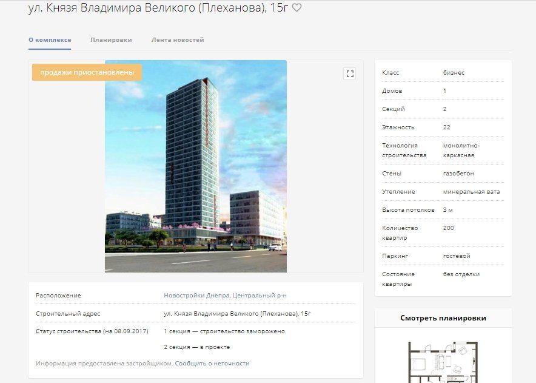Click the Класс бизнес row
The width and height of the screenshot is (536, 383).
(443, 73)
